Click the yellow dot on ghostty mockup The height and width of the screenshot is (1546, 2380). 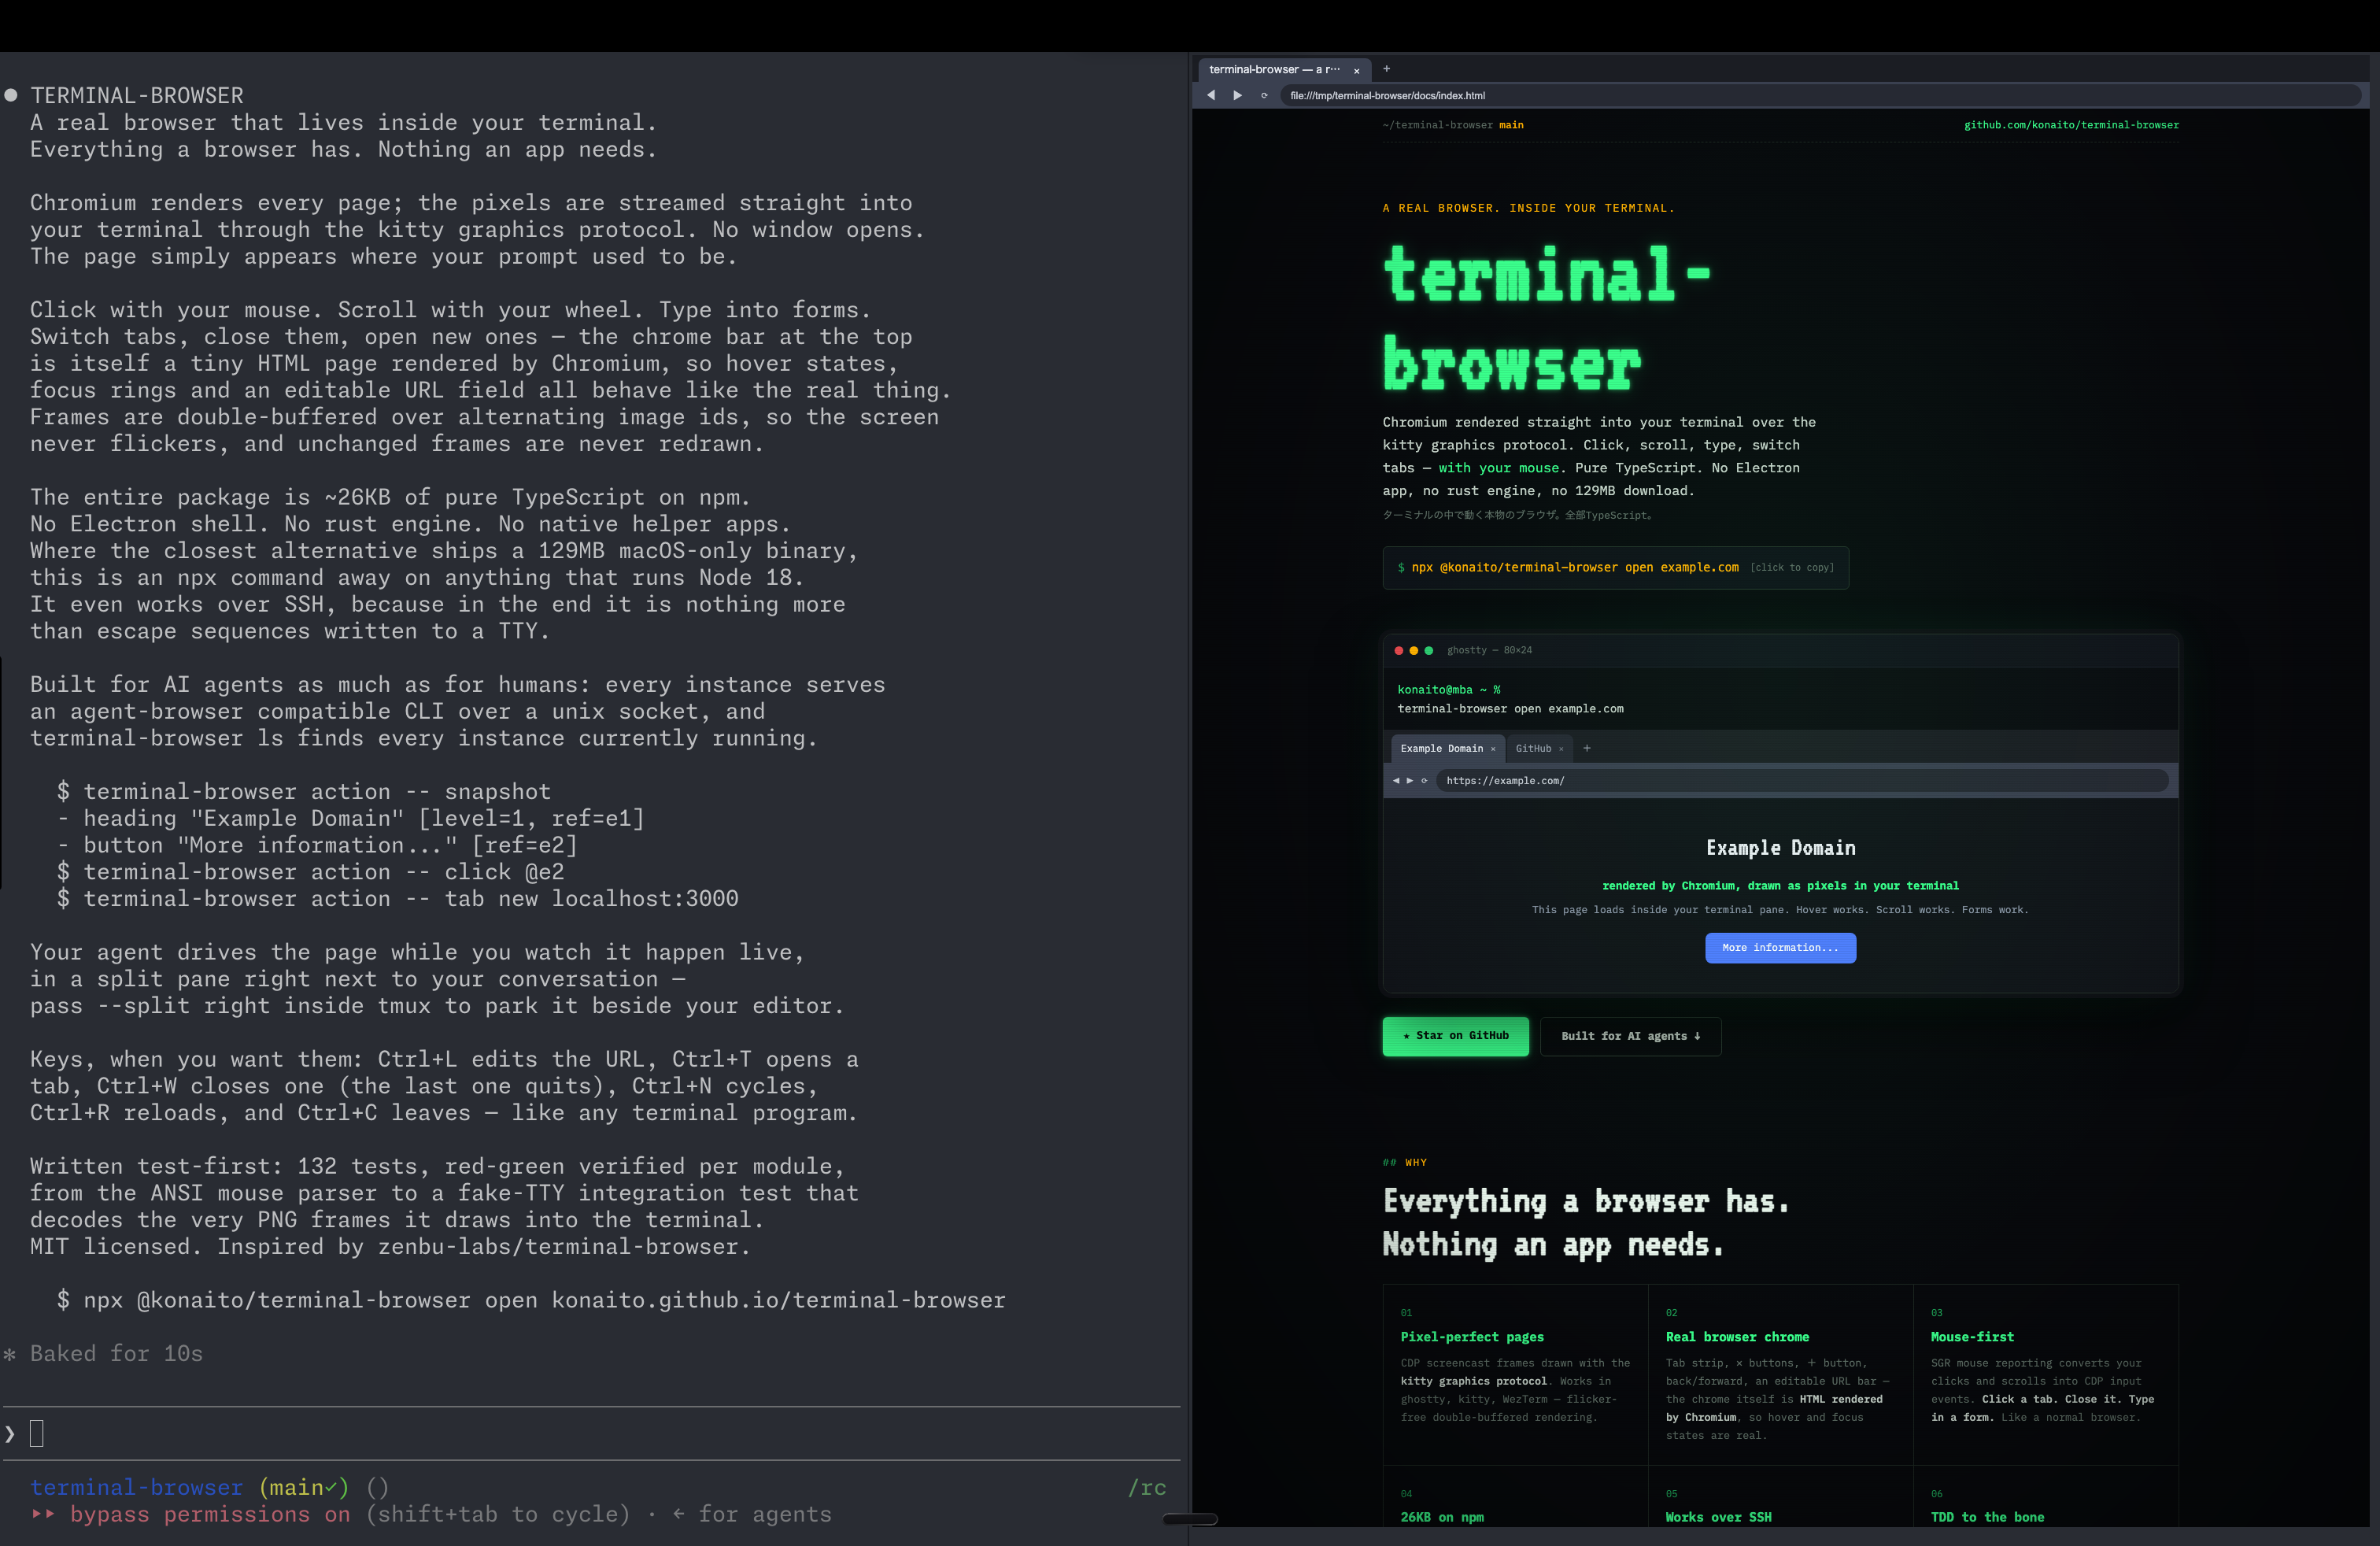[1414, 650]
